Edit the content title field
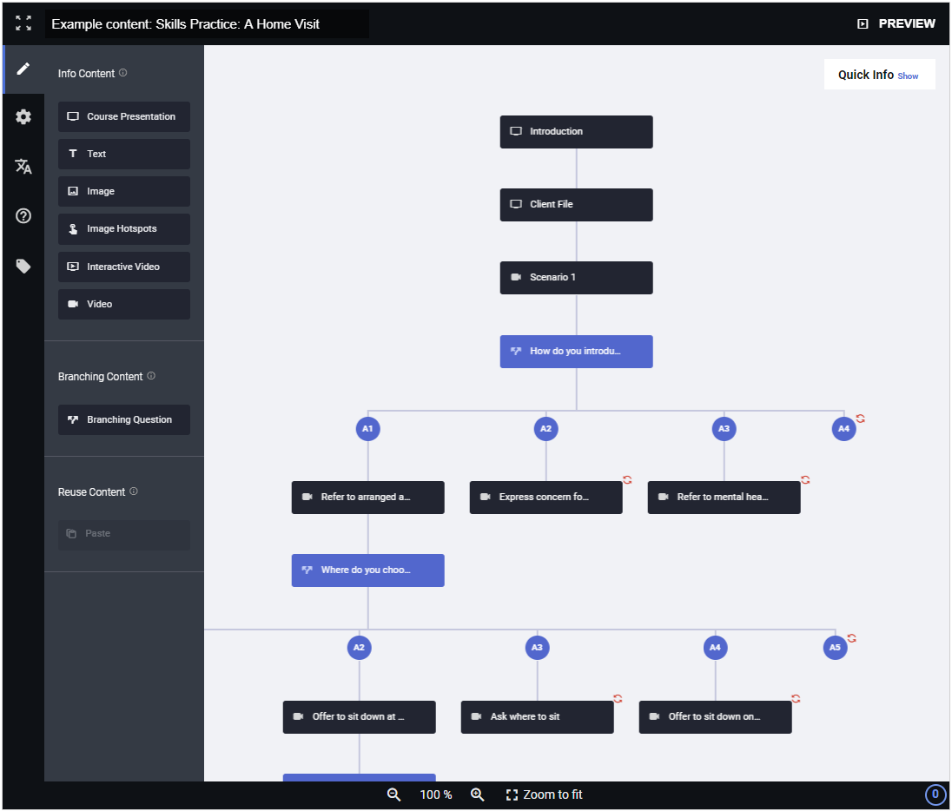Screen dimensions: 952x811 (207, 23)
